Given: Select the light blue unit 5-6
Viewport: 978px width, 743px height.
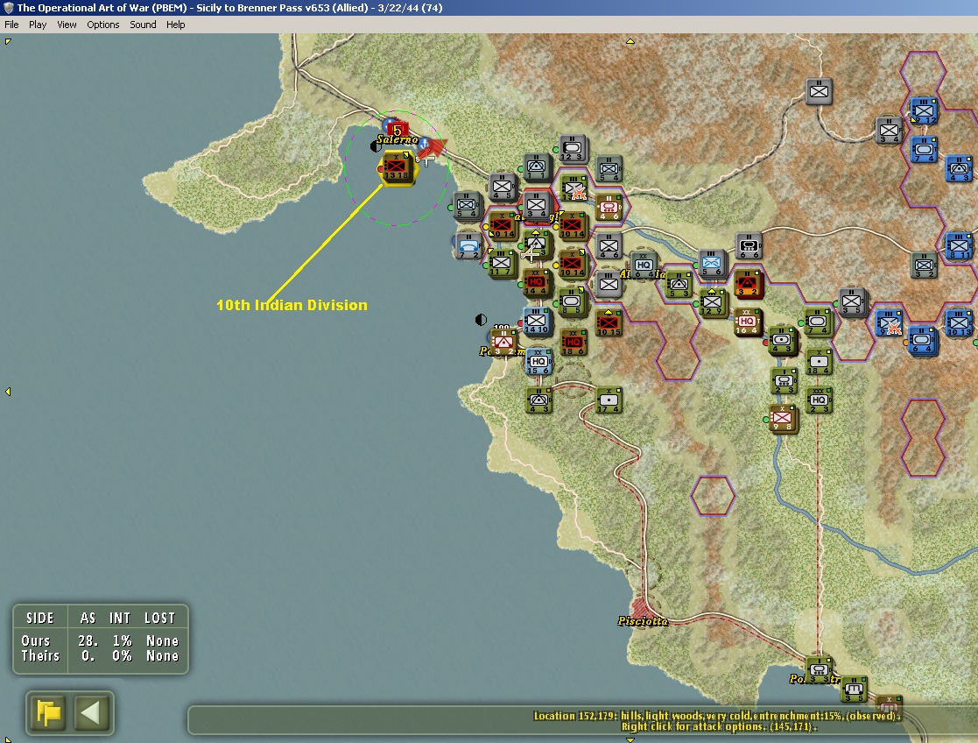Looking at the screenshot, I should coord(712,264).
